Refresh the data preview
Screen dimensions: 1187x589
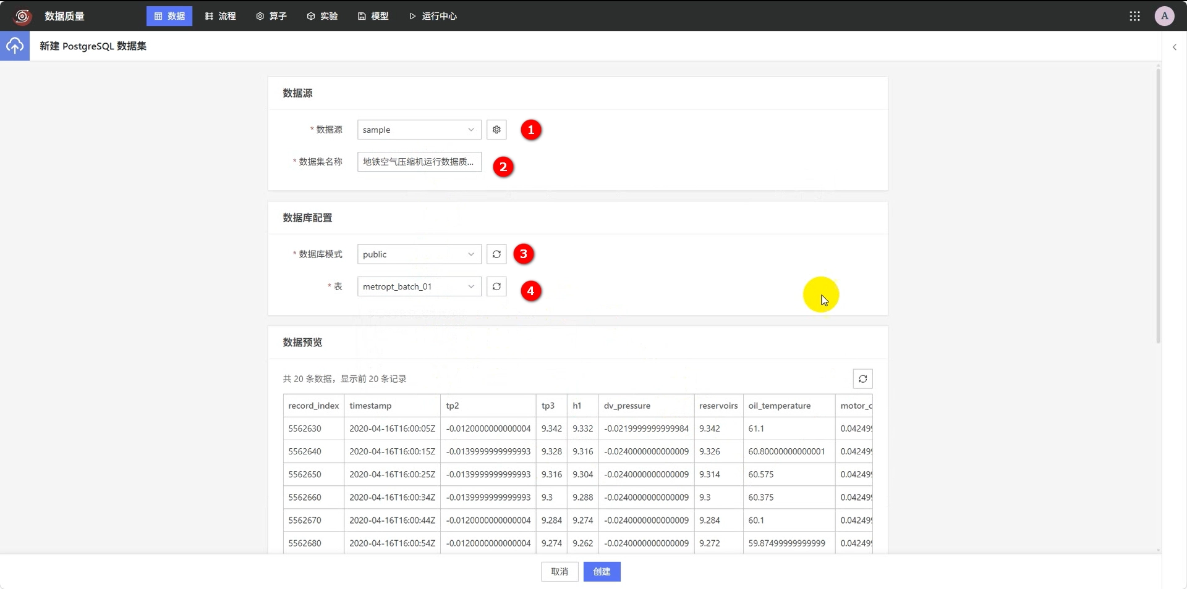pos(862,378)
